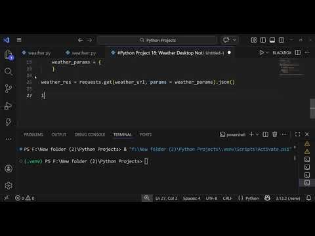Select the second warning terminal in list
Viewport: 315px width, 236px height.
coord(307,151)
